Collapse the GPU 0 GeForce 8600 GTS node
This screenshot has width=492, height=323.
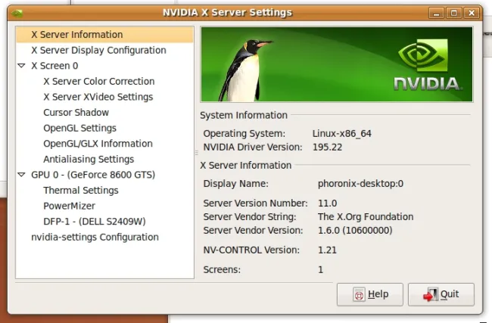point(21,175)
